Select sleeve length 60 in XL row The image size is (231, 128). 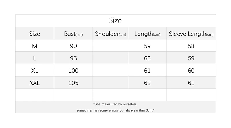click(x=191, y=71)
